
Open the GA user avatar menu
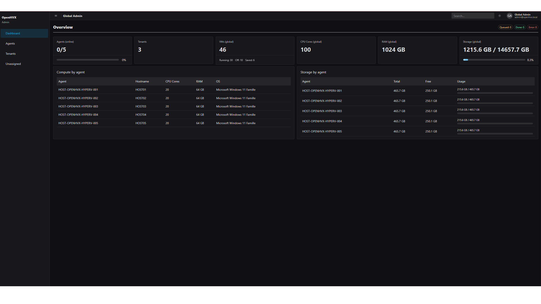(509, 16)
